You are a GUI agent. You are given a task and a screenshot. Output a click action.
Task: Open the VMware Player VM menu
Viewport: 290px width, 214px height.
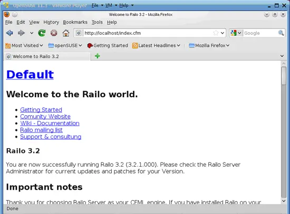(111, 5)
